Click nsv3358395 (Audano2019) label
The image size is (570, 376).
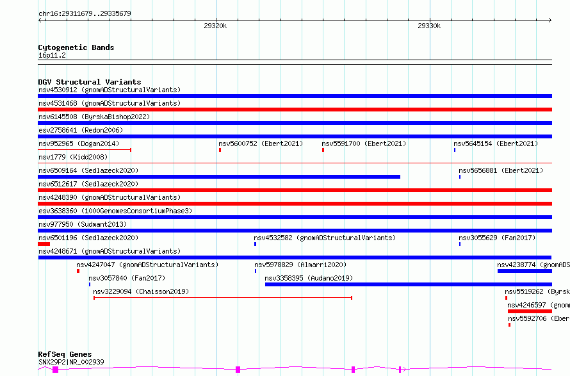tap(309, 278)
